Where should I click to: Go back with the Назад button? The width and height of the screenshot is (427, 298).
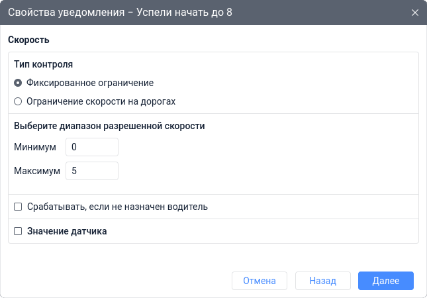[x=322, y=281]
